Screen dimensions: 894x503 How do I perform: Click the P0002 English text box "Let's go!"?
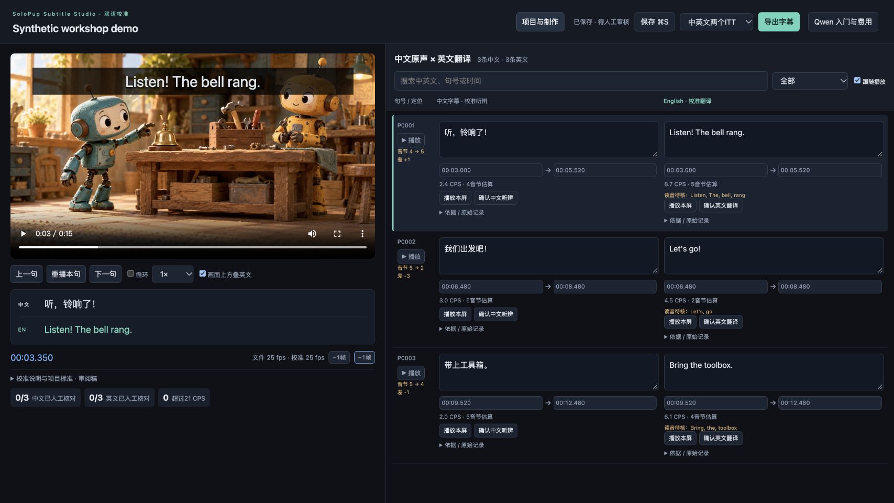[x=774, y=256]
